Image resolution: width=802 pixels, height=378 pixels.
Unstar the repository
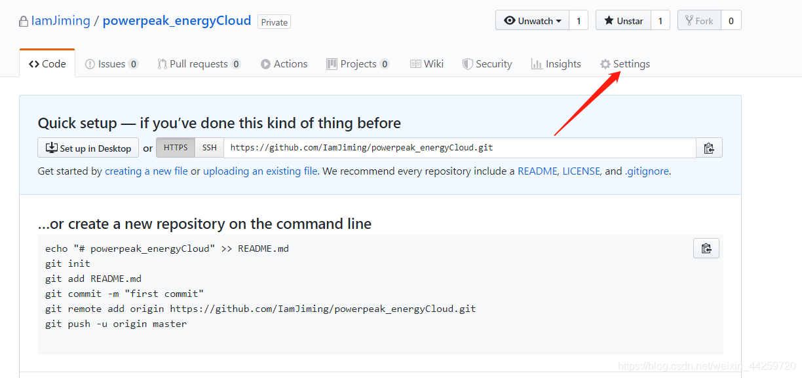tap(623, 20)
